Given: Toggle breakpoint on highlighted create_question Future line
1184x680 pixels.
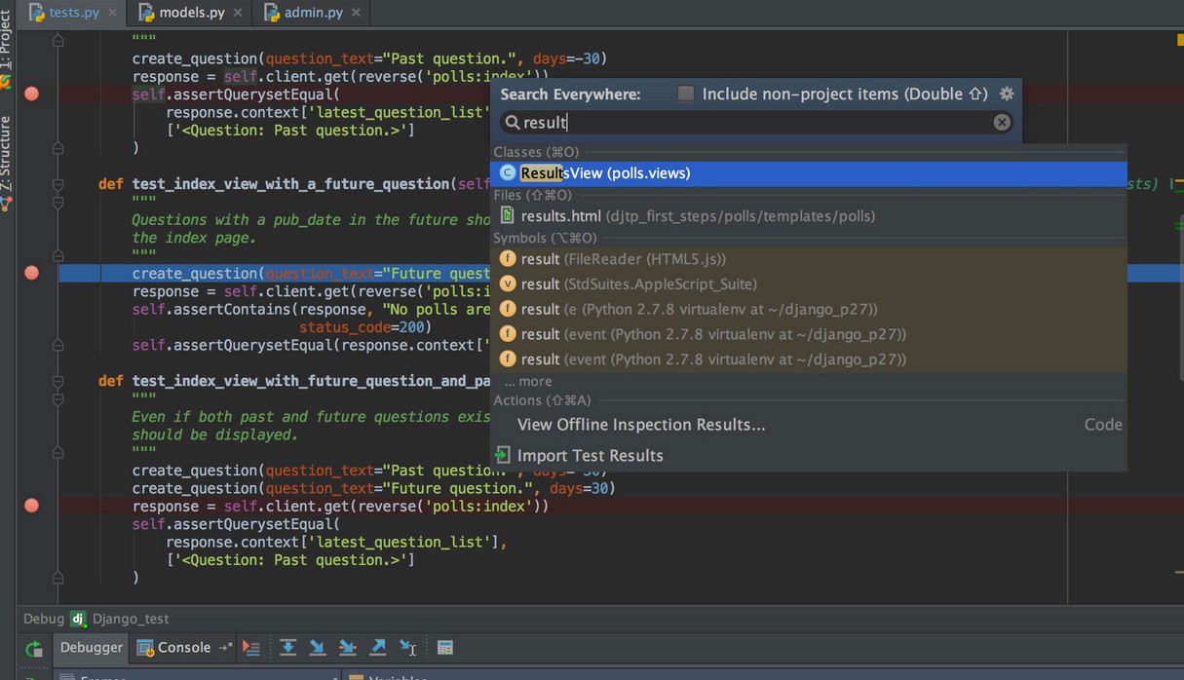Looking at the screenshot, I should point(31,273).
